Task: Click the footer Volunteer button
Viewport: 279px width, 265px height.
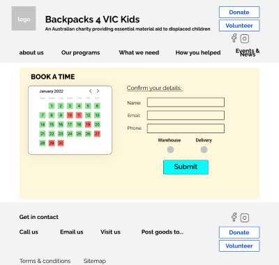Action: click(239, 246)
